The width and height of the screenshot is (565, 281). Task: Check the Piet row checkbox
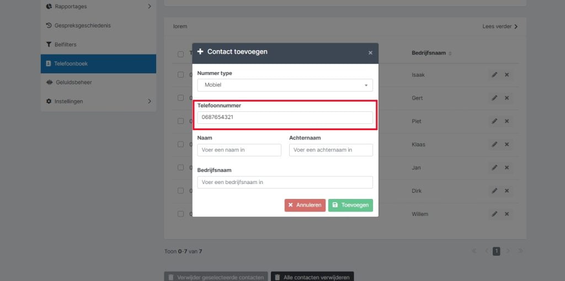click(180, 121)
